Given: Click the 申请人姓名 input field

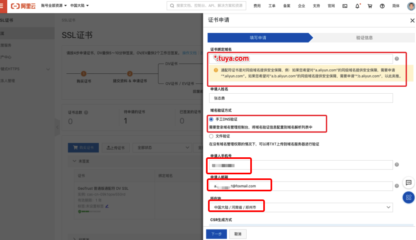Looking at the screenshot, I should coord(301,98).
